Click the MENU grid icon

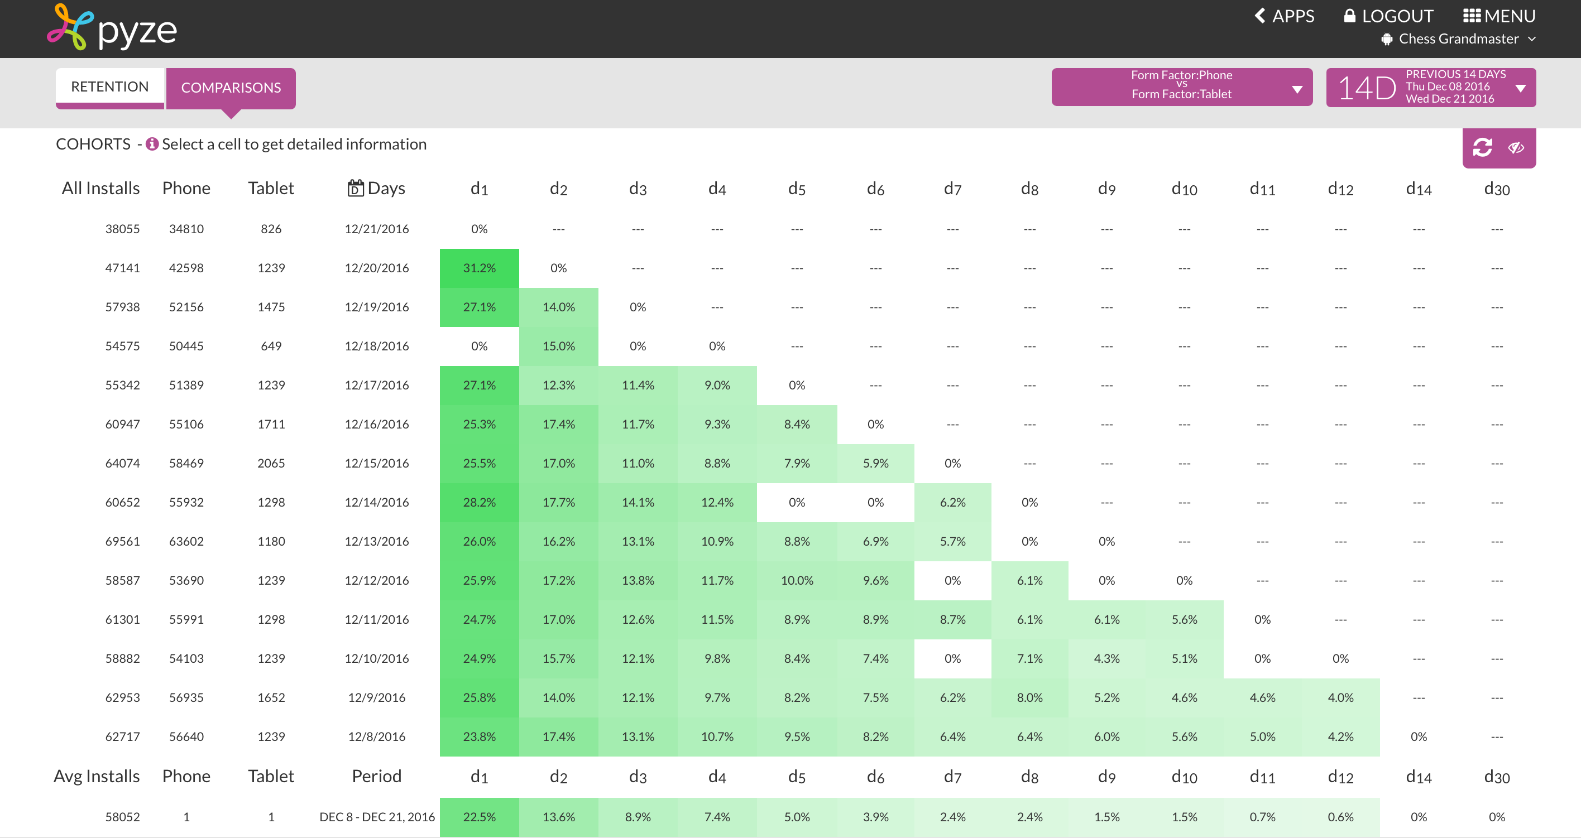1471,16
